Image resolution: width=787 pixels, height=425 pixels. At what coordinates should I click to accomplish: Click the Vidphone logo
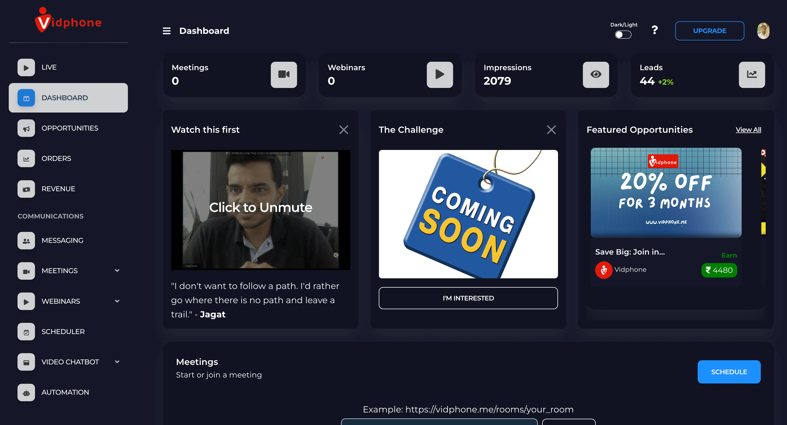[x=68, y=21]
